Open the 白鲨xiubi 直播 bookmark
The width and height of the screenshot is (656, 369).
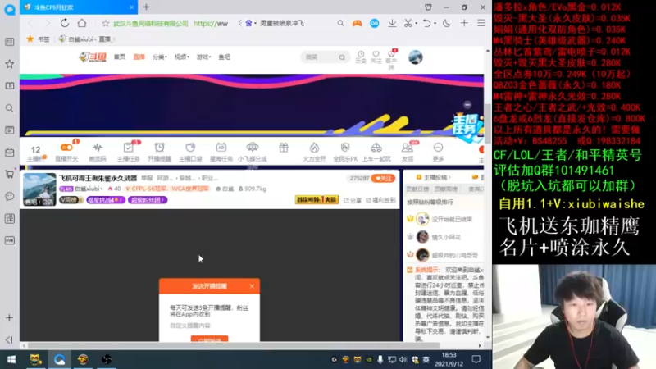(x=86, y=39)
